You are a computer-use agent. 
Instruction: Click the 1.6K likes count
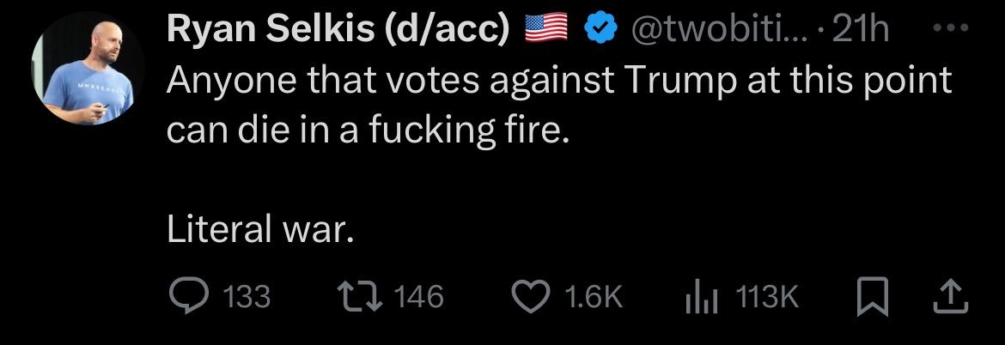pos(594,298)
